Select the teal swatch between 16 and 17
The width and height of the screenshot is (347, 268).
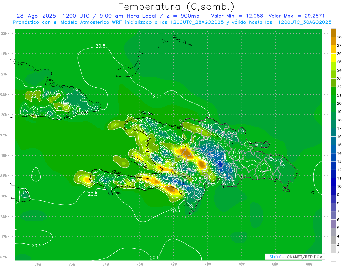(x=333, y=132)
